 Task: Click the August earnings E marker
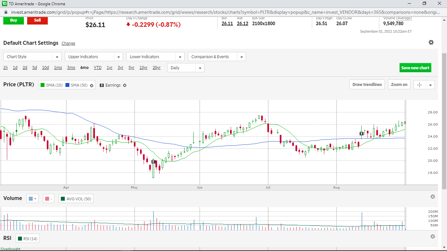[362, 133]
